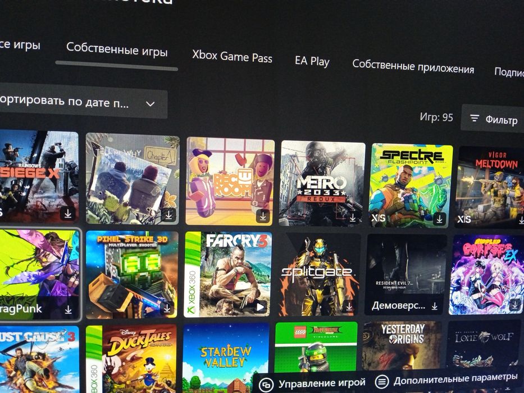Click the Дополнительные параметры button
Viewport: 524px width, 393px height.
click(x=446, y=379)
